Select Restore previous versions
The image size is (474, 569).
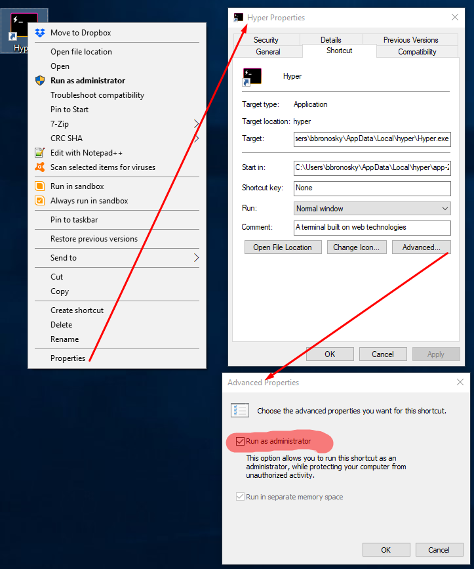(117, 239)
